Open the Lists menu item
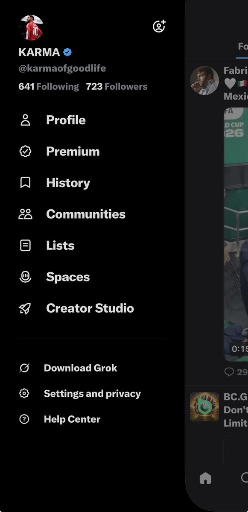 pos(60,246)
